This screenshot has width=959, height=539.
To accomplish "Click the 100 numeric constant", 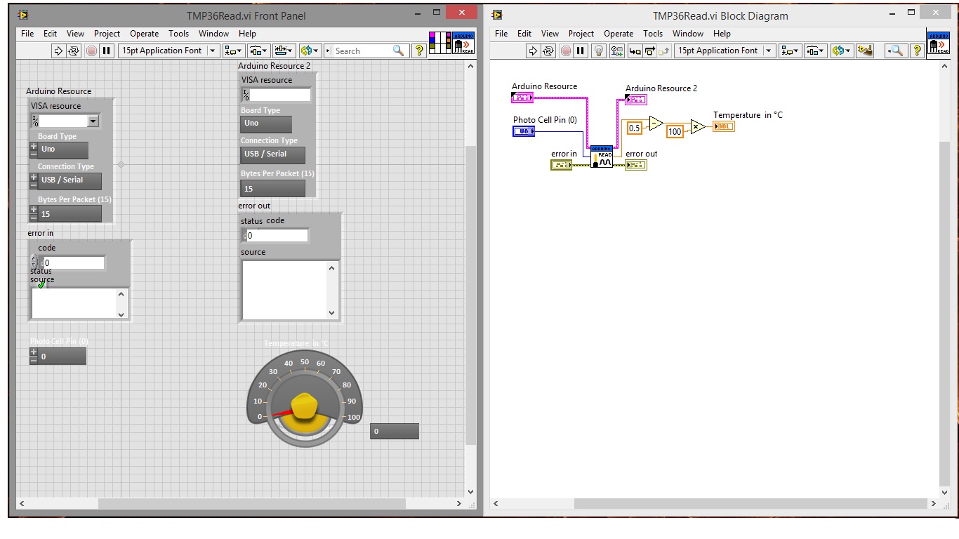I will pos(675,131).
